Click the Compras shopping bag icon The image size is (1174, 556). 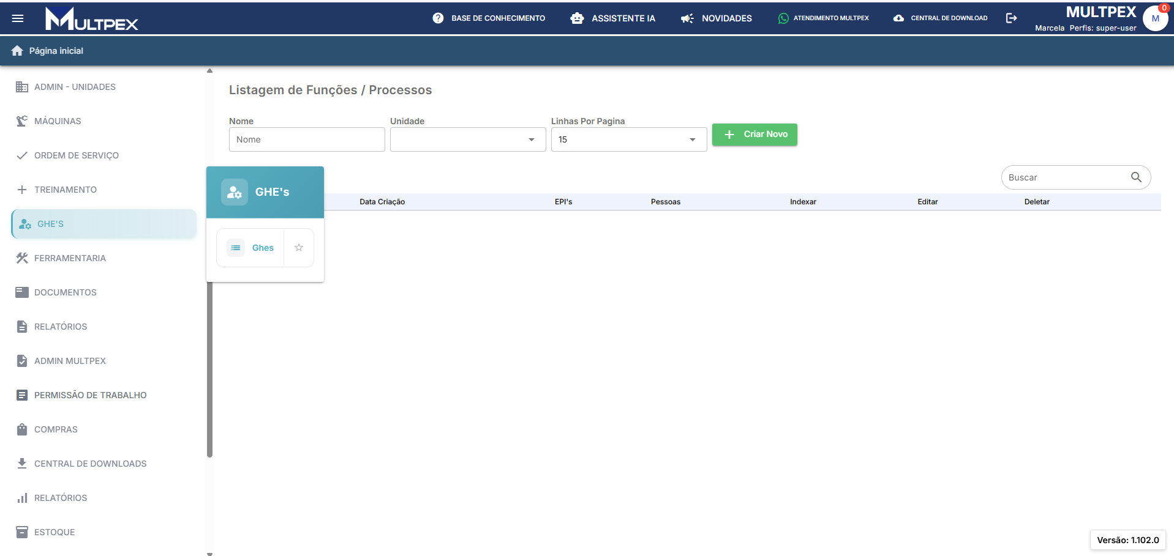22,429
